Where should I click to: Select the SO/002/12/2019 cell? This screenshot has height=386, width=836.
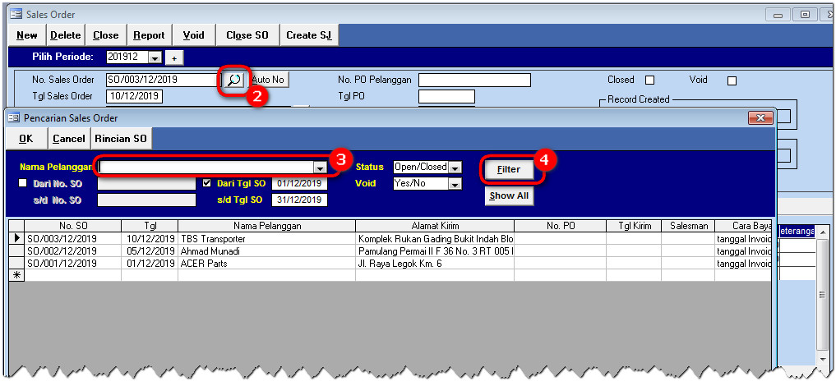tap(73, 250)
